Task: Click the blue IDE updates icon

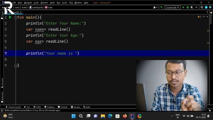Action: (x=206, y=7)
